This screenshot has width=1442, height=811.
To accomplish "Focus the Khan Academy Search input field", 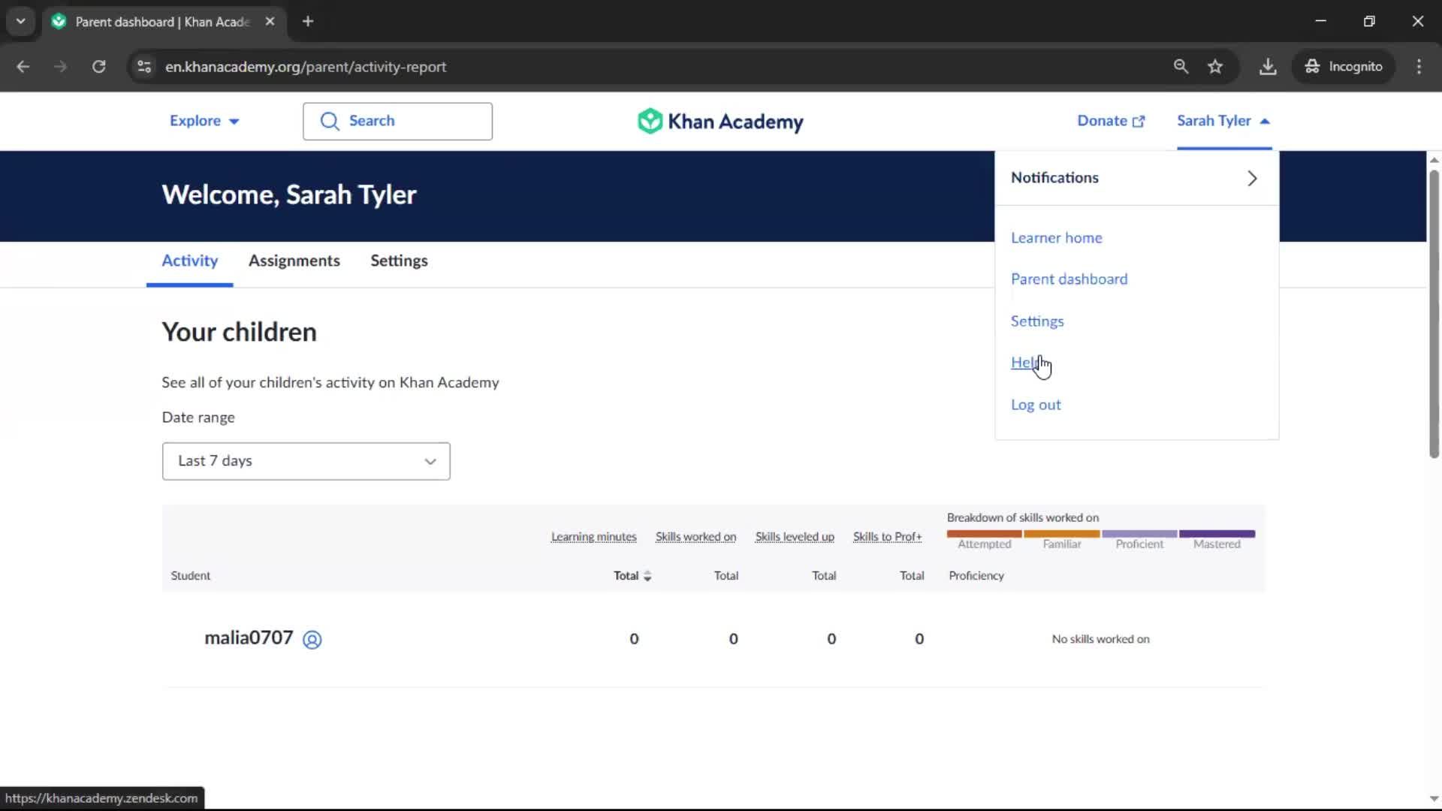I will click(397, 121).
